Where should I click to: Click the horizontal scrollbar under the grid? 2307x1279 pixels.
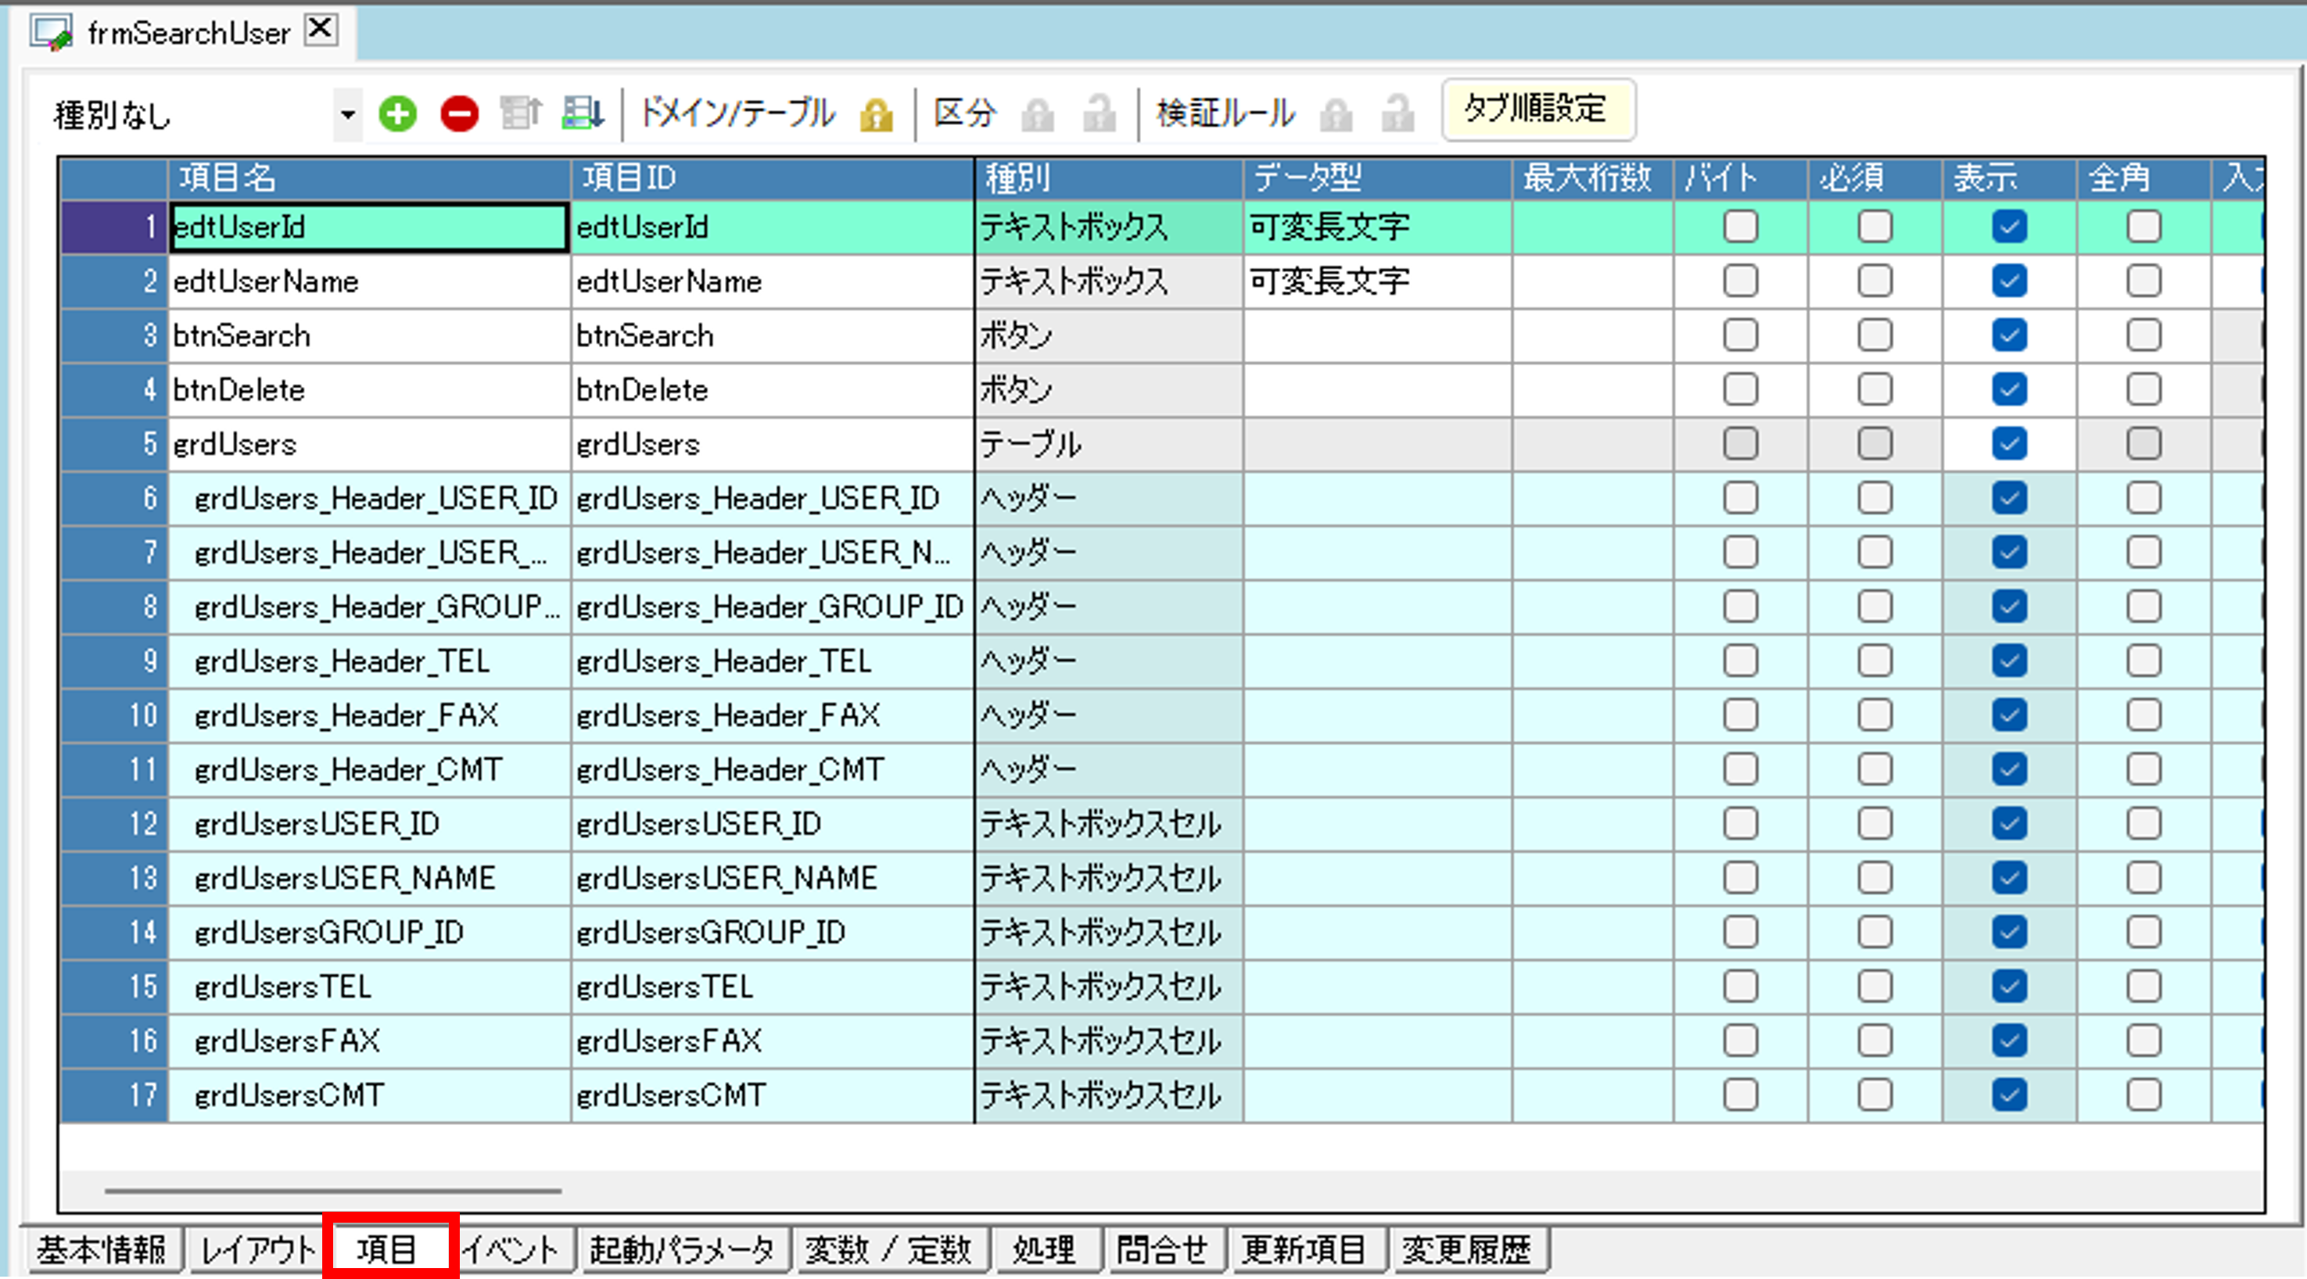tap(333, 1191)
